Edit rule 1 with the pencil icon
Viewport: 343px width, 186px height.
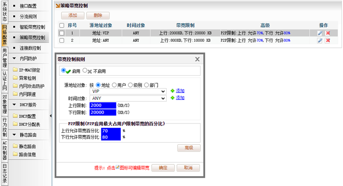(x=320, y=33)
